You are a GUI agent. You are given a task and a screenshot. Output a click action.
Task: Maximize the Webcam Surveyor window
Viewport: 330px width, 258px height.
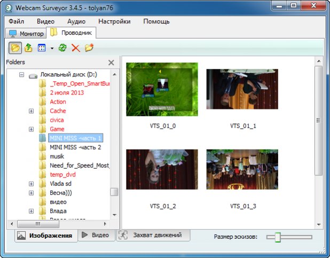[x=294, y=6]
